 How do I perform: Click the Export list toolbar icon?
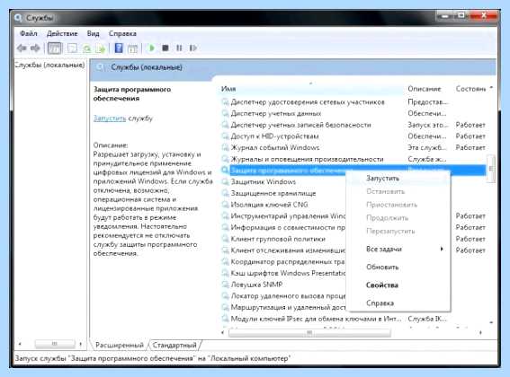[101, 48]
